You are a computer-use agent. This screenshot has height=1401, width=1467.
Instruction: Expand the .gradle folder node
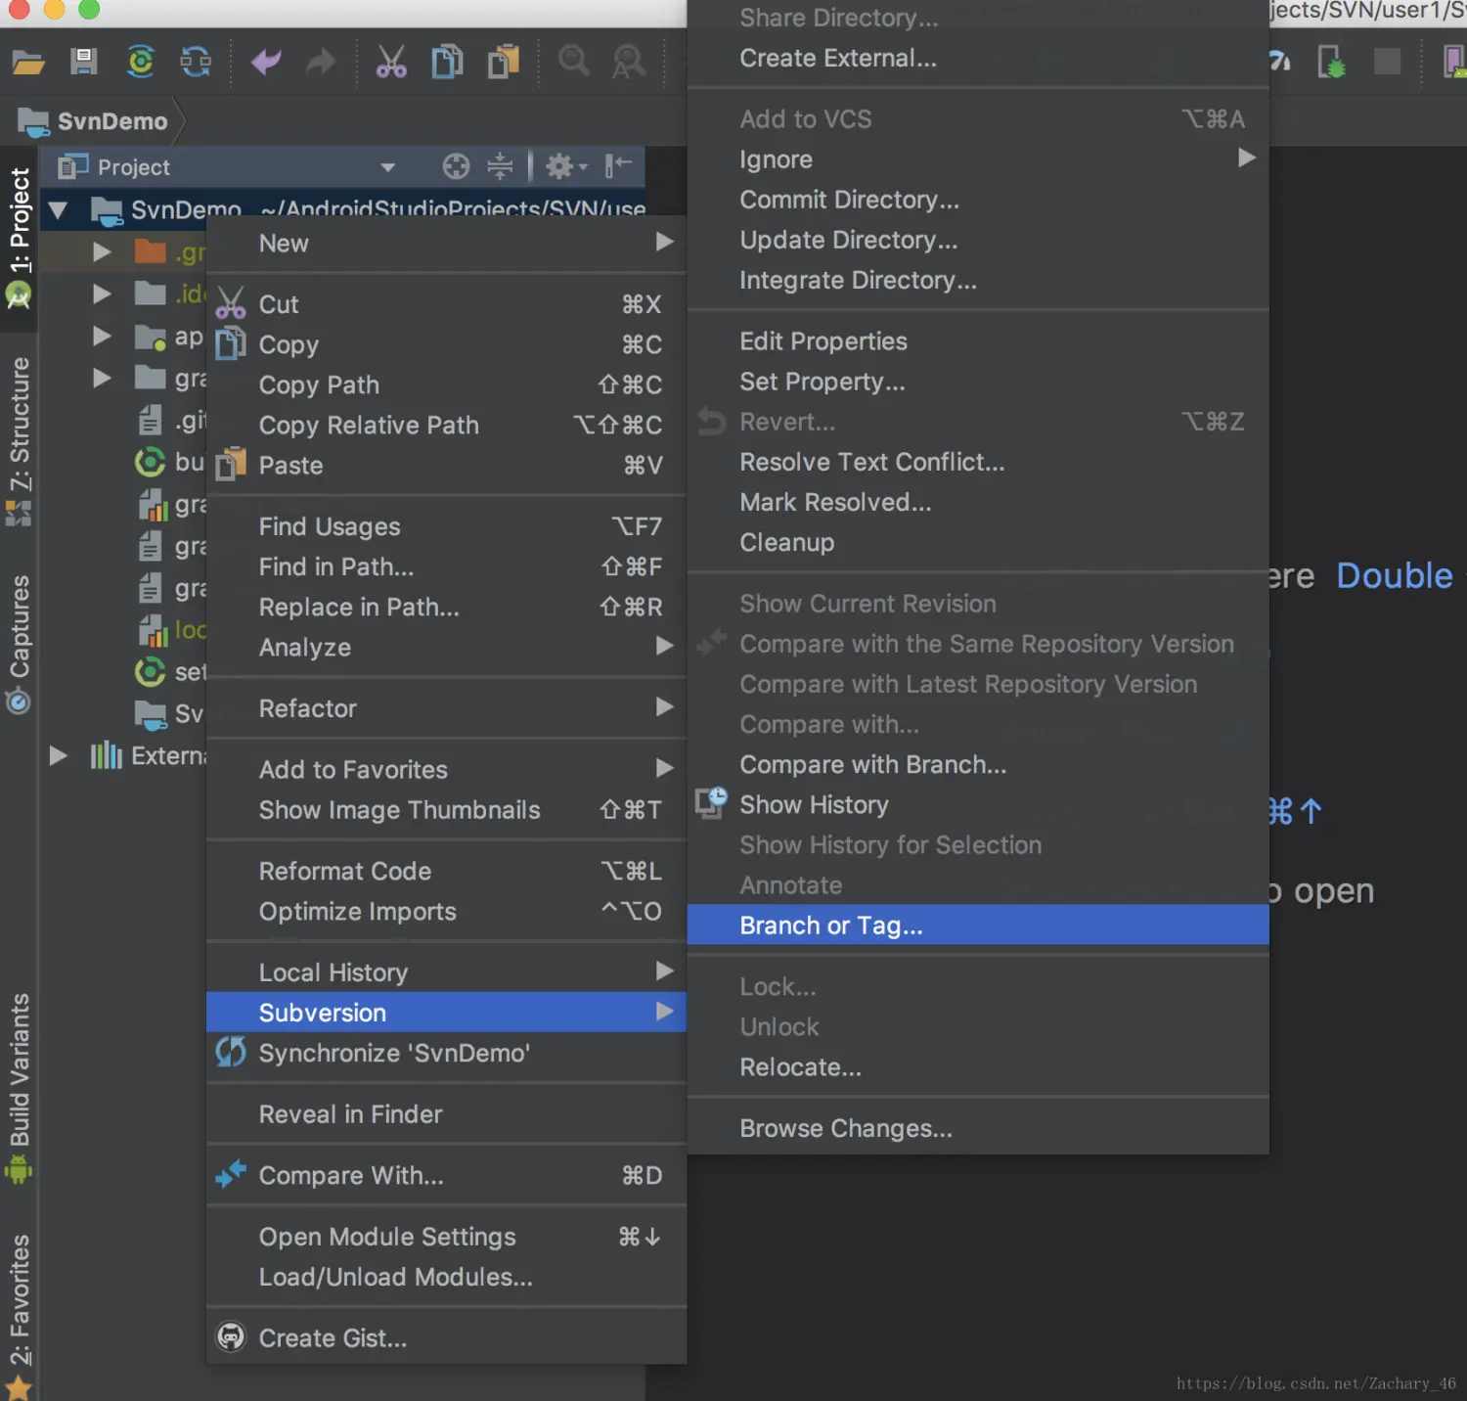(102, 251)
